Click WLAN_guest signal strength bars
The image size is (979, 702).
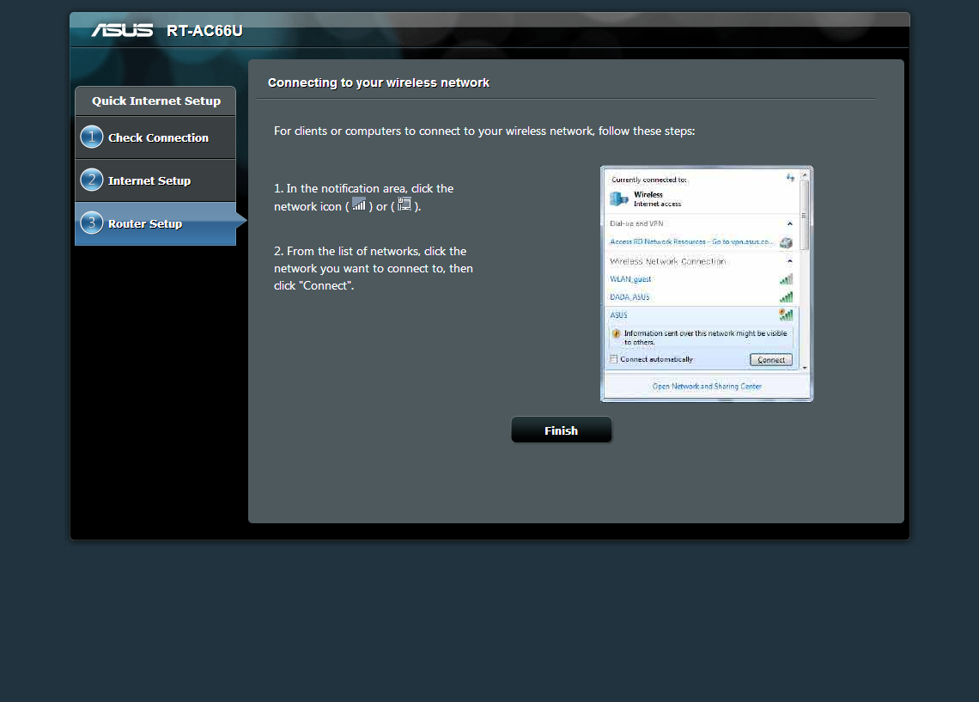(786, 279)
